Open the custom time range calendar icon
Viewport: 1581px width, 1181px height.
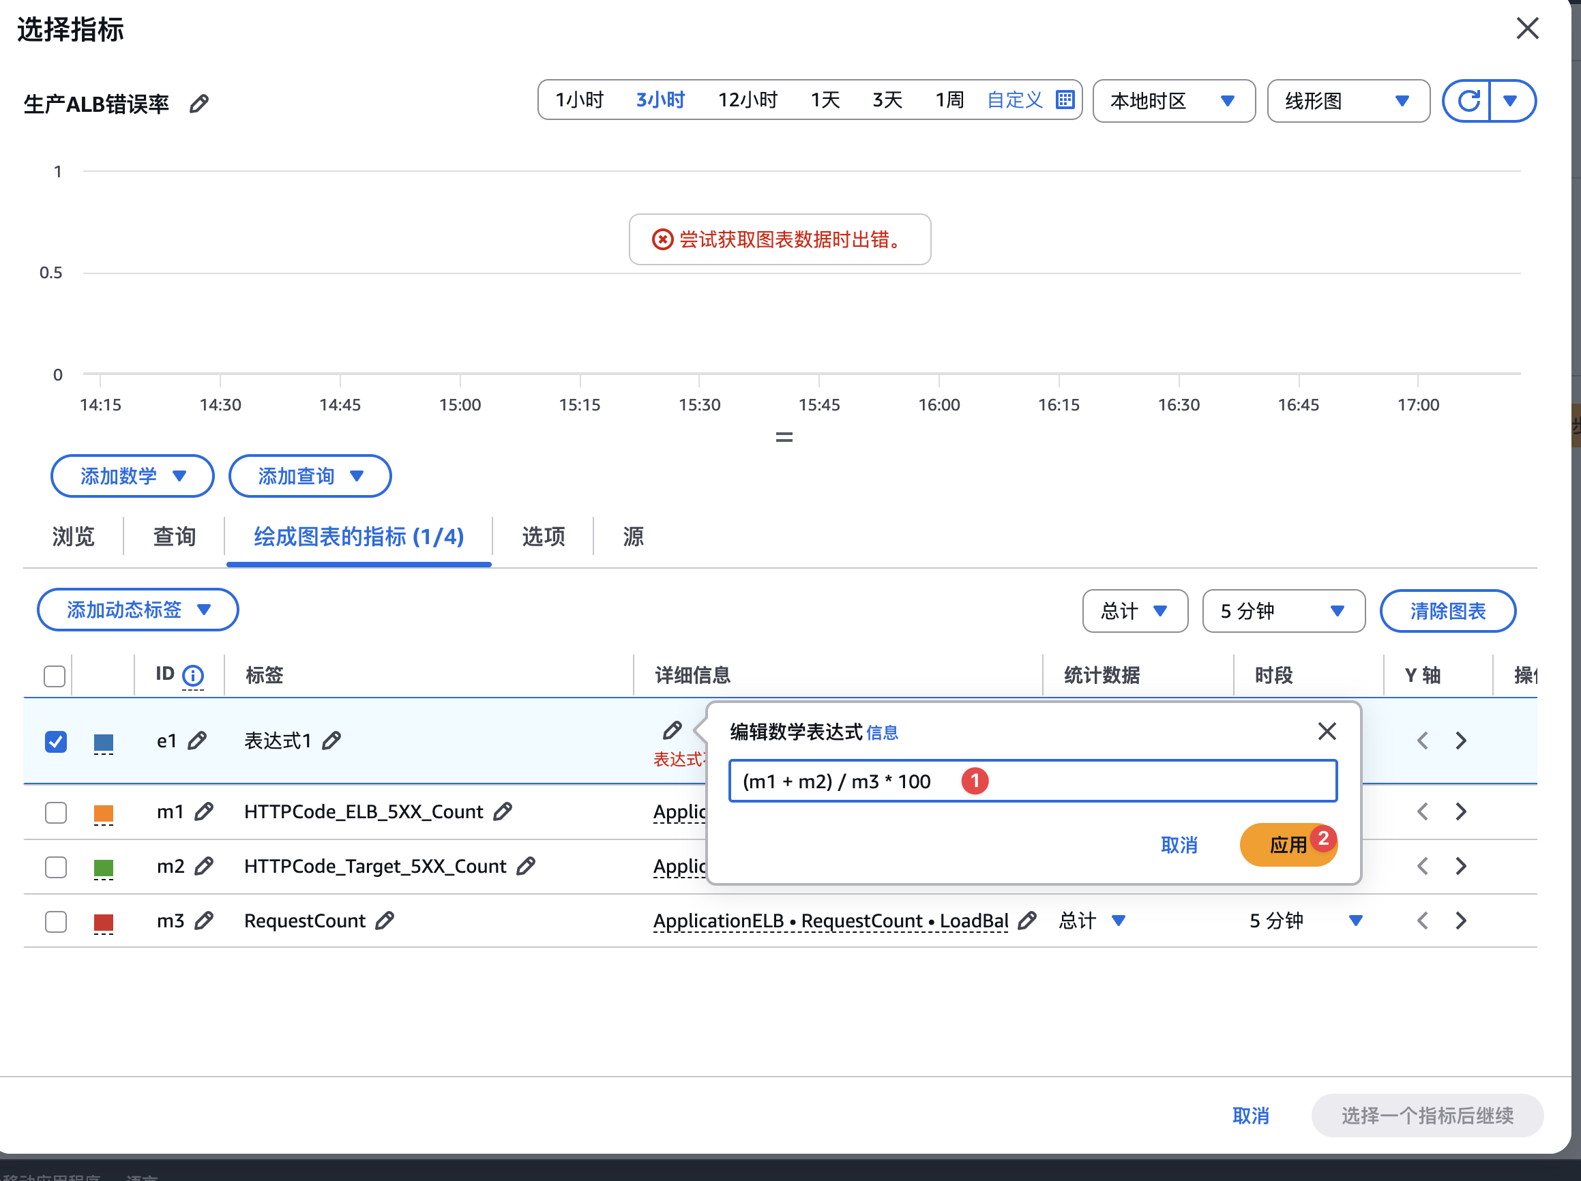click(x=1064, y=100)
